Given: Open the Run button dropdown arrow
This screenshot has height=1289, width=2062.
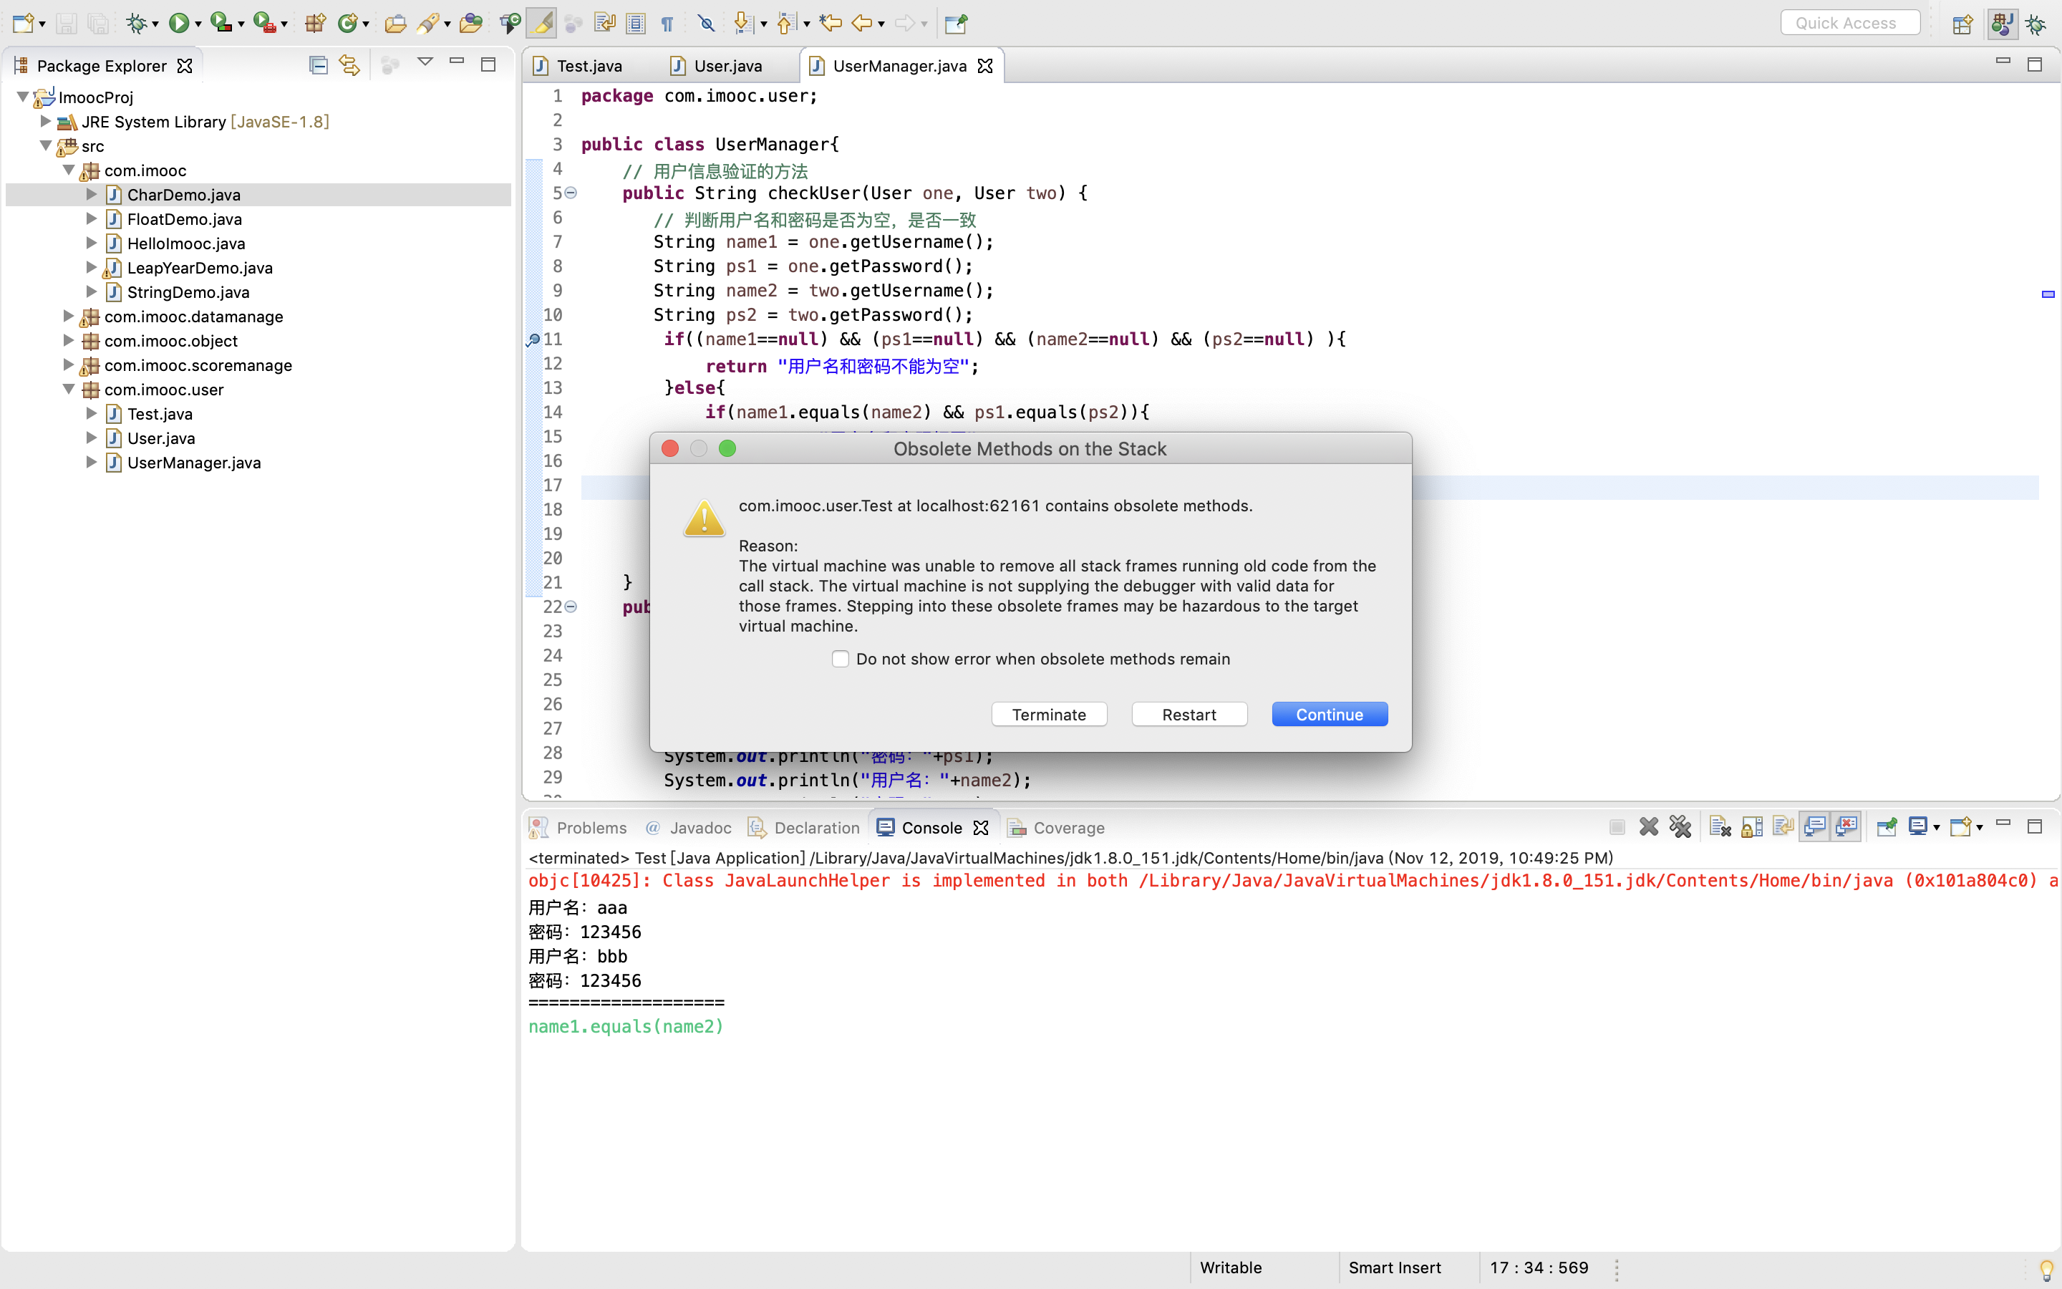Looking at the screenshot, I should pyautogui.click(x=198, y=24).
